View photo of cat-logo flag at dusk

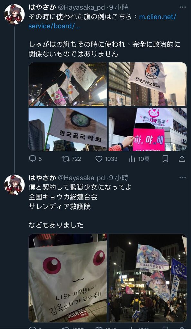(x=148, y=84)
